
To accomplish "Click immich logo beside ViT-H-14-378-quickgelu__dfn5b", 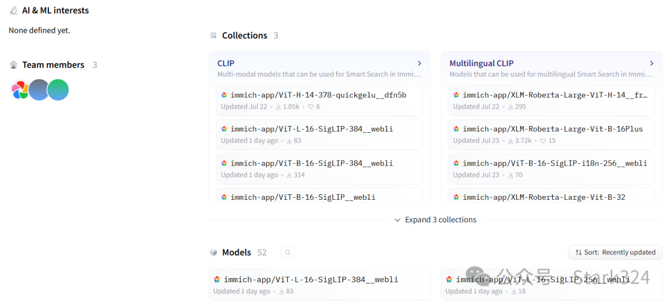I will click(x=224, y=95).
